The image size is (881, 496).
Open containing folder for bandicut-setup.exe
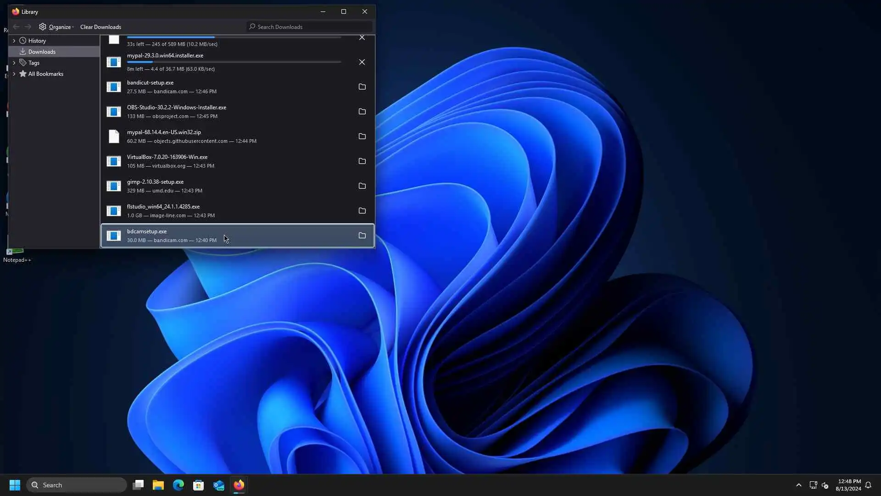pyautogui.click(x=362, y=87)
